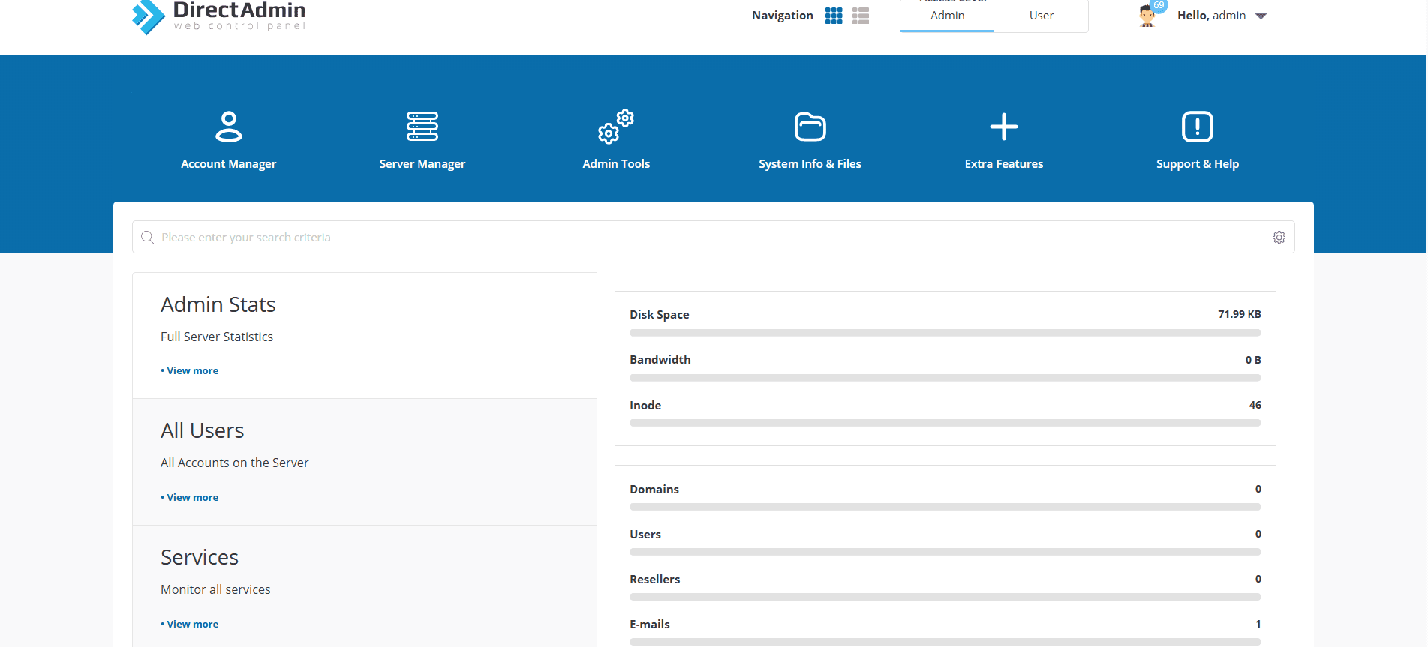Open the Admin Tools gears icon
This screenshot has width=1428, height=647.
(x=615, y=127)
